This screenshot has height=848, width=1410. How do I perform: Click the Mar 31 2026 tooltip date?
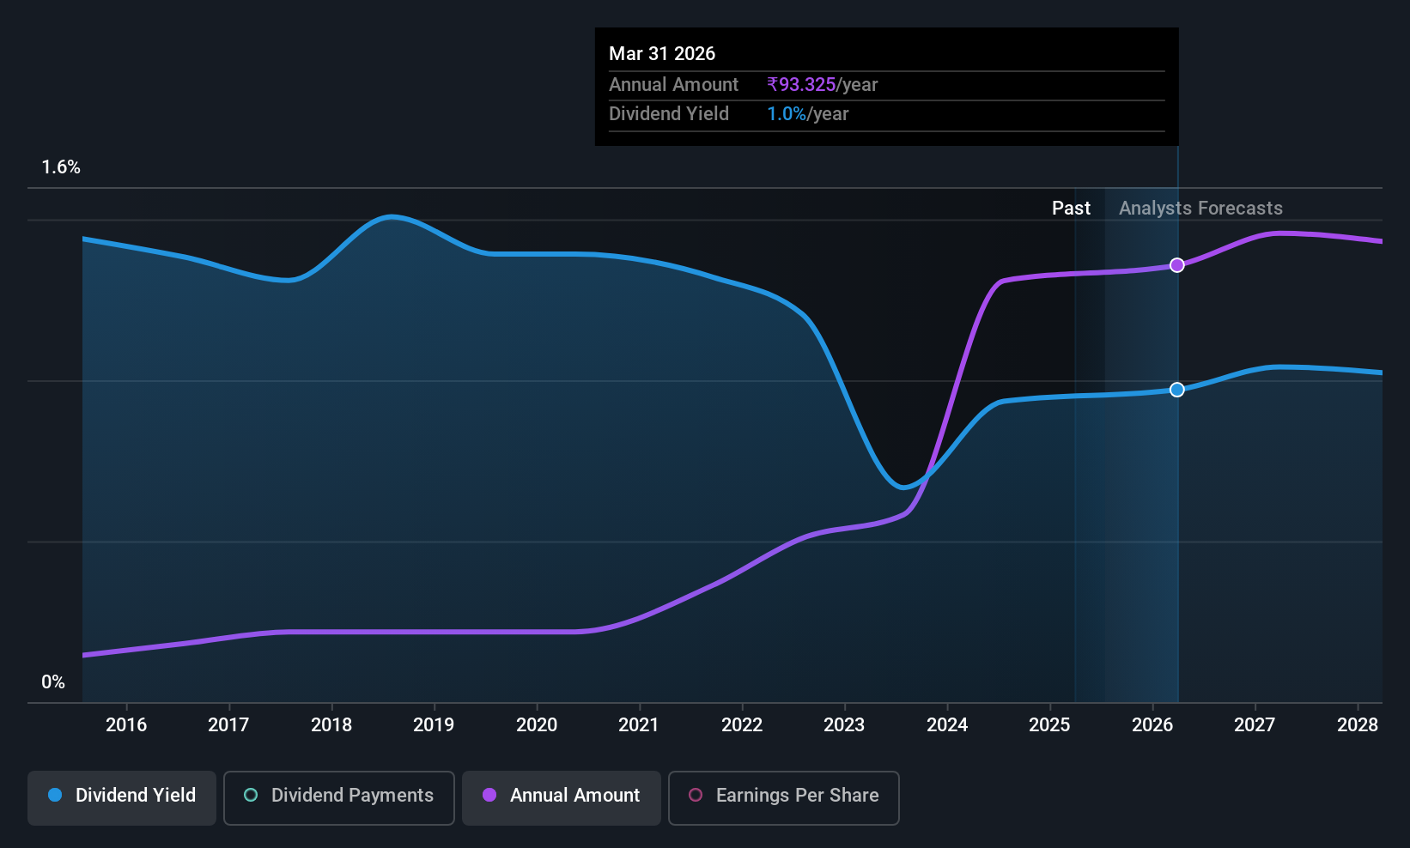pyautogui.click(x=662, y=54)
